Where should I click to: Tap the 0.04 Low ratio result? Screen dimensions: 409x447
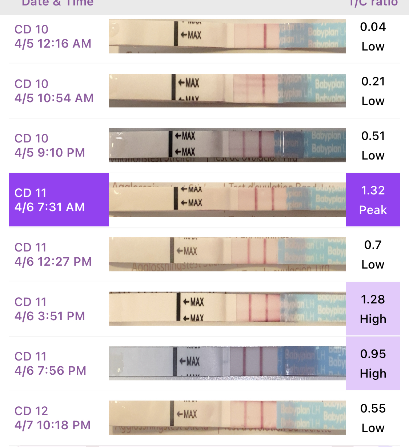(373, 36)
